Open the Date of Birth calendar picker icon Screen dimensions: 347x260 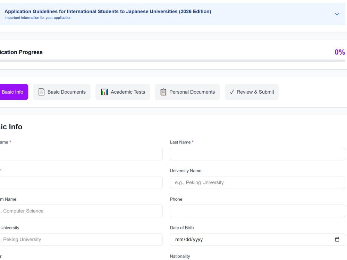(337, 240)
